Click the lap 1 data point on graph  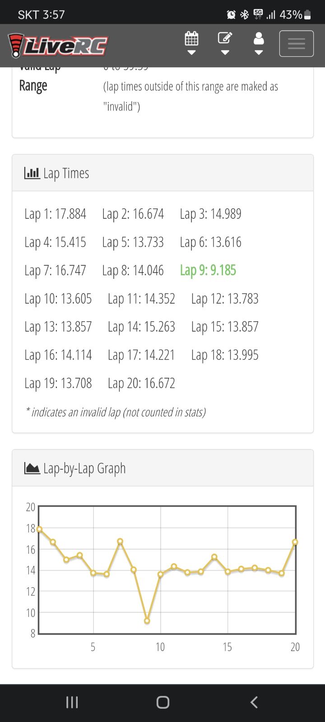(x=39, y=529)
